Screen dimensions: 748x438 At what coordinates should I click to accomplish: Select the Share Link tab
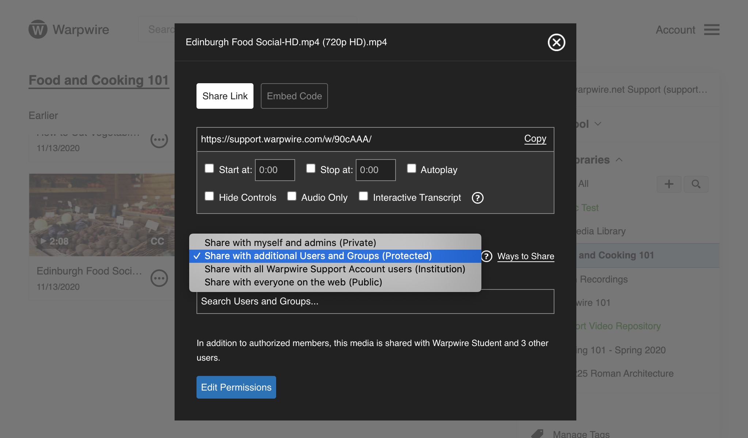[x=225, y=95]
